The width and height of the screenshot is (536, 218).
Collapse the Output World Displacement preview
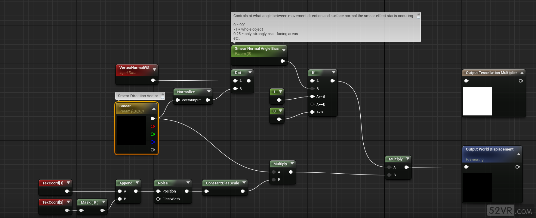click(519, 154)
